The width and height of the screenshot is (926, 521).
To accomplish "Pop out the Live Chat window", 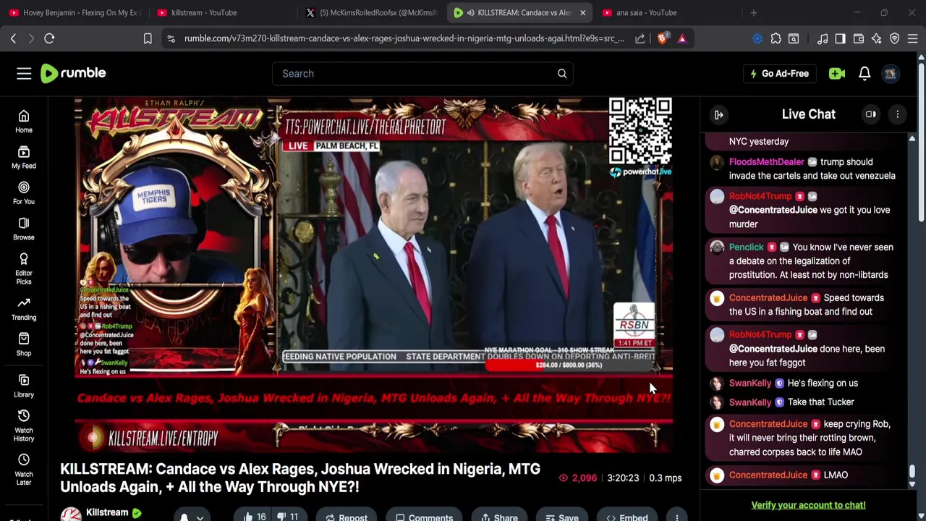I will (871, 114).
